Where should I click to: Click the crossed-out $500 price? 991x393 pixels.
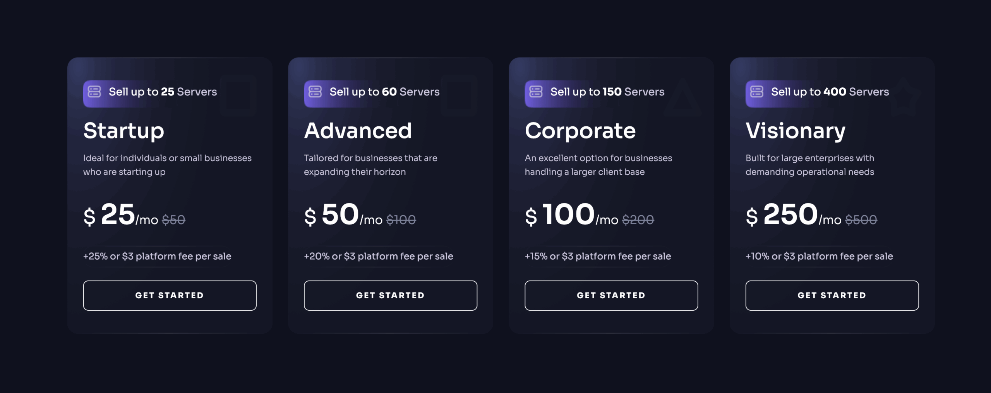(861, 220)
